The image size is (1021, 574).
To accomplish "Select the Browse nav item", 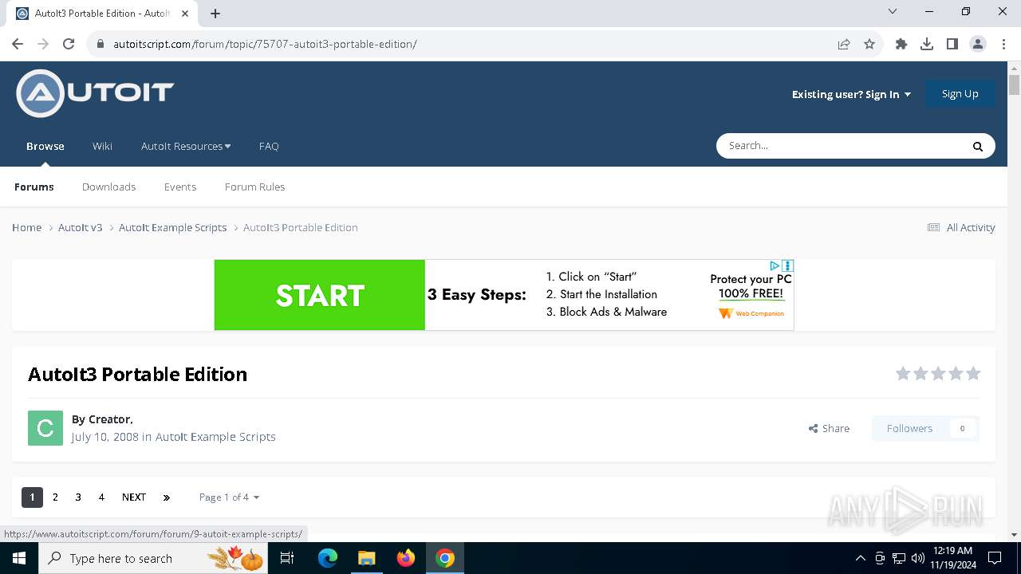I will [45, 146].
